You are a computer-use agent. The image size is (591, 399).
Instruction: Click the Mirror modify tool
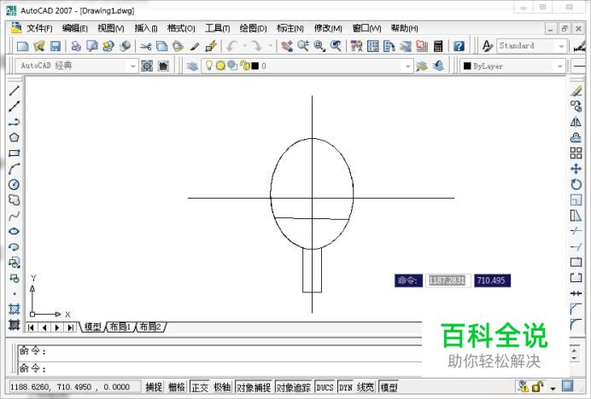(576, 122)
